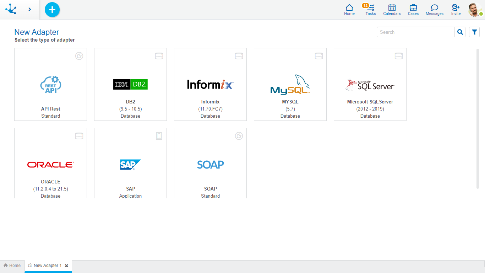The width and height of the screenshot is (485, 273).
Task: Click database type icon on DB2 card
Action: 159,56
